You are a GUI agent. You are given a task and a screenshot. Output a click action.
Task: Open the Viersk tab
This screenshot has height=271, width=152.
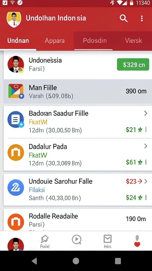pyautogui.click(x=134, y=41)
